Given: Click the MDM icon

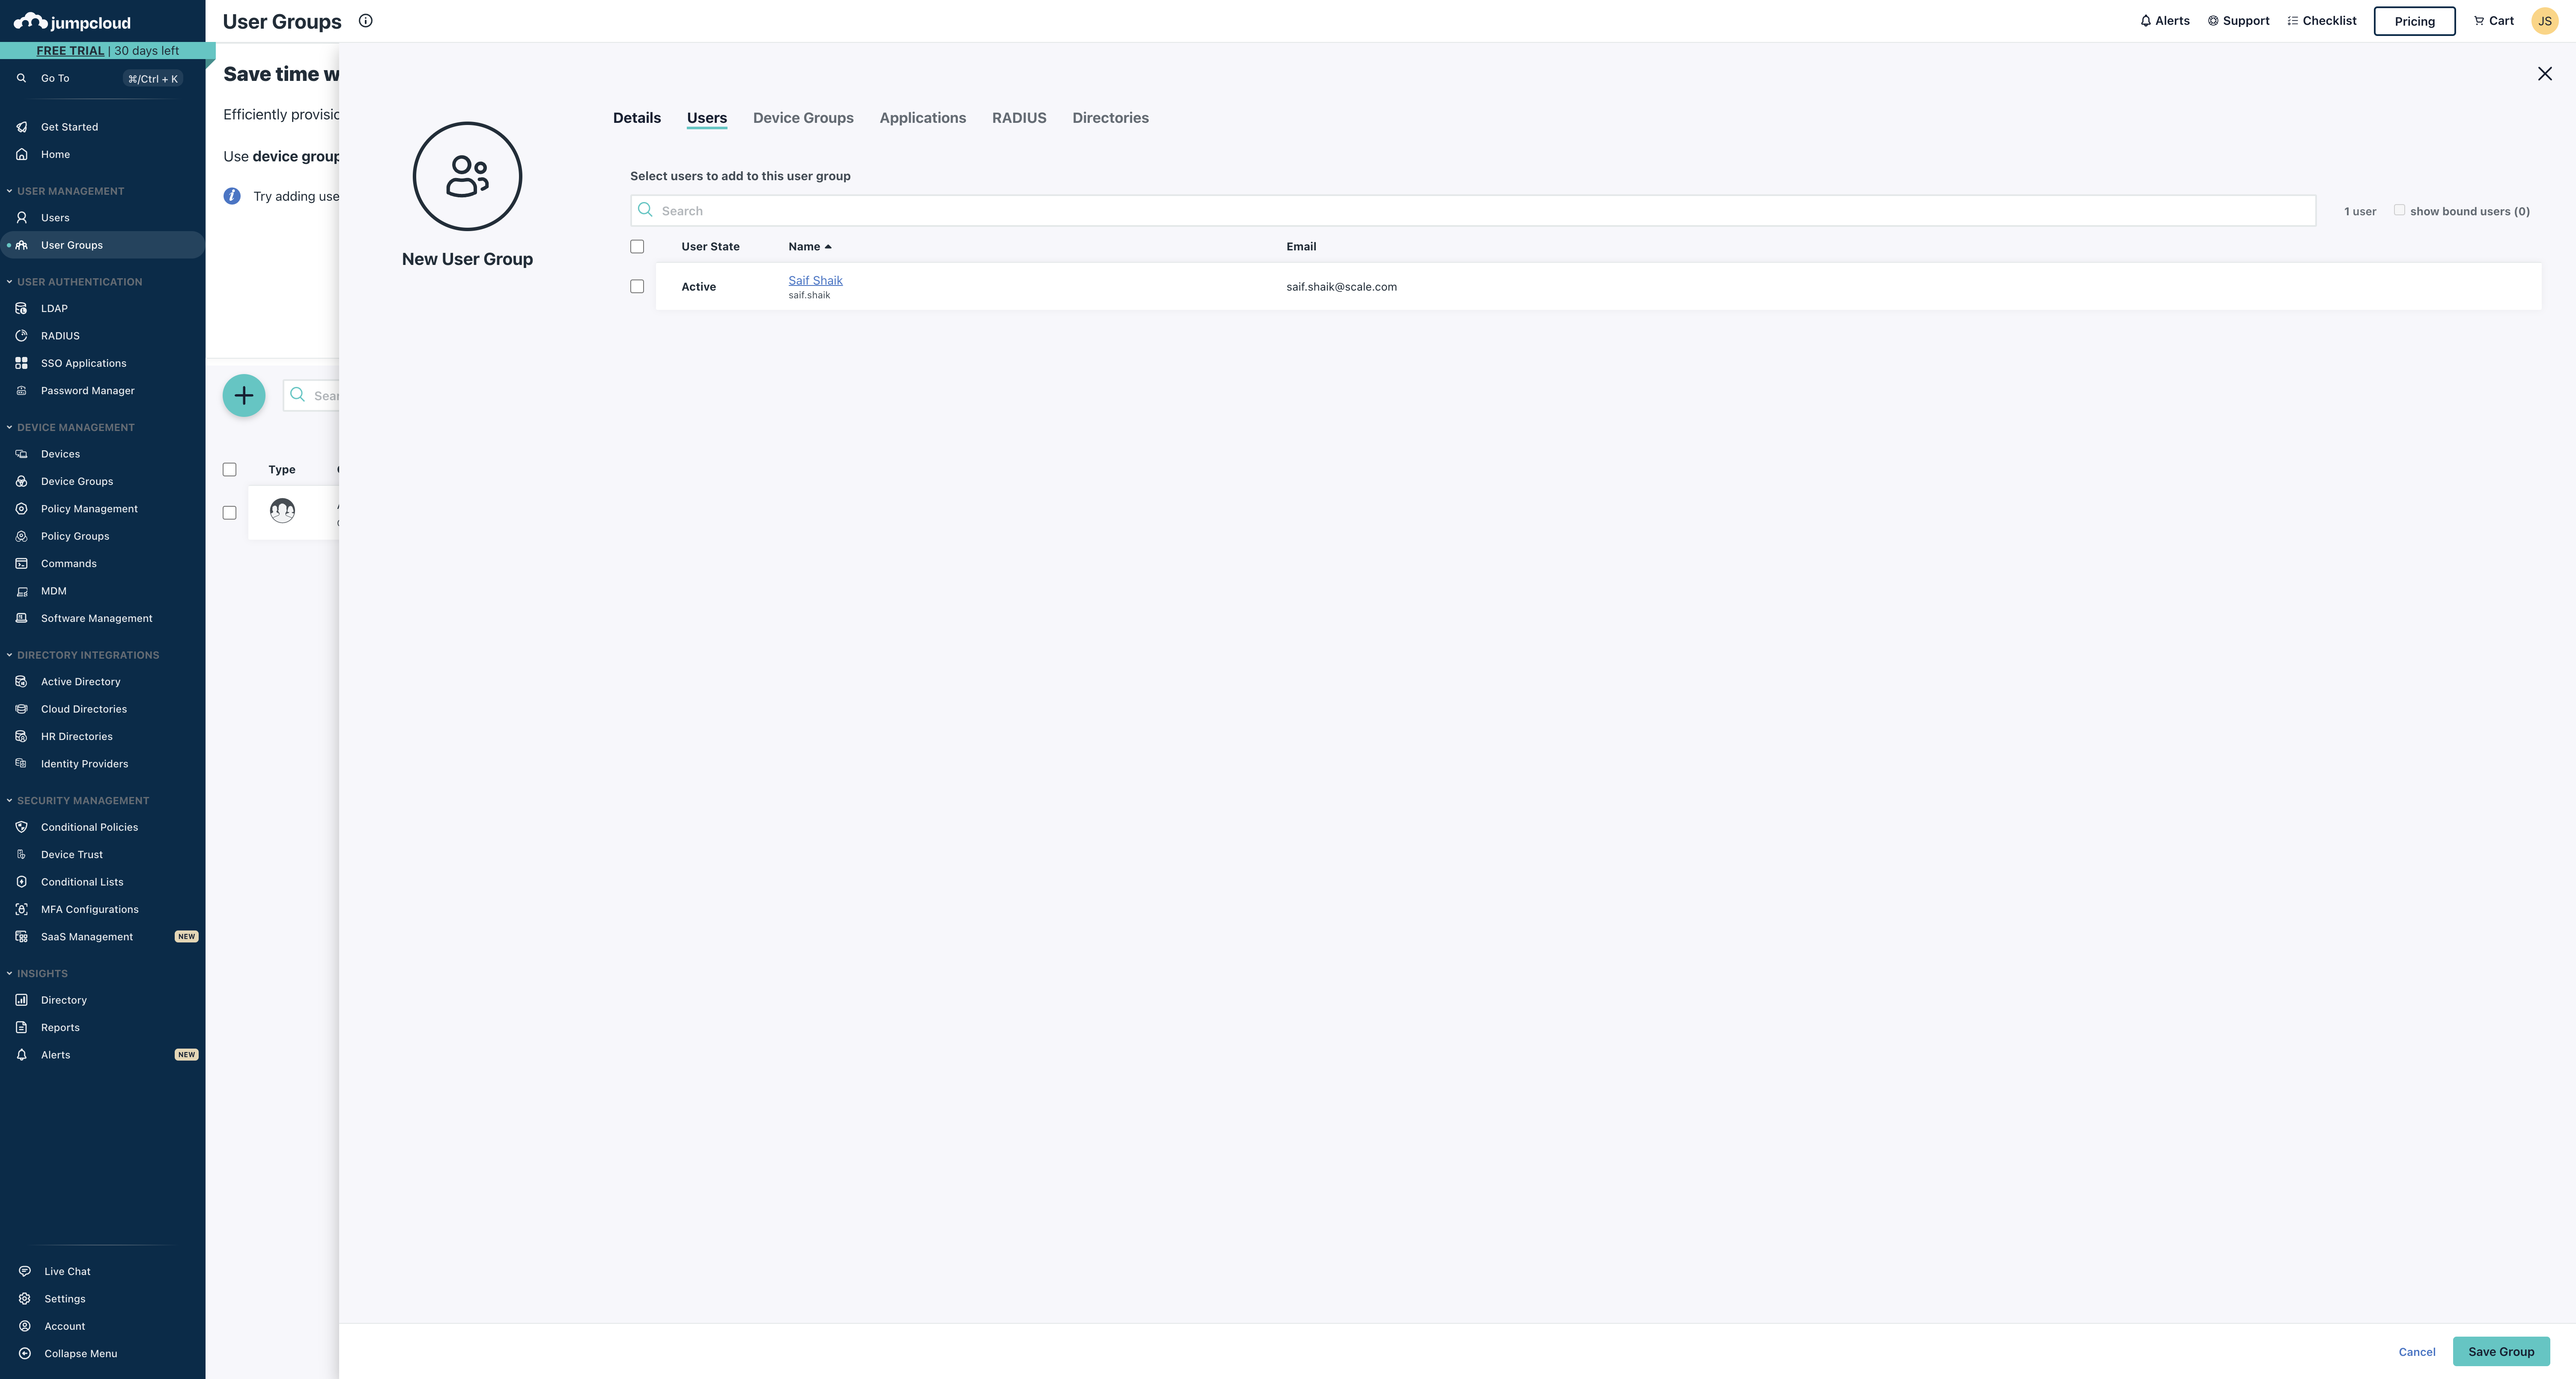Looking at the screenshot, I should coord(21,591).
